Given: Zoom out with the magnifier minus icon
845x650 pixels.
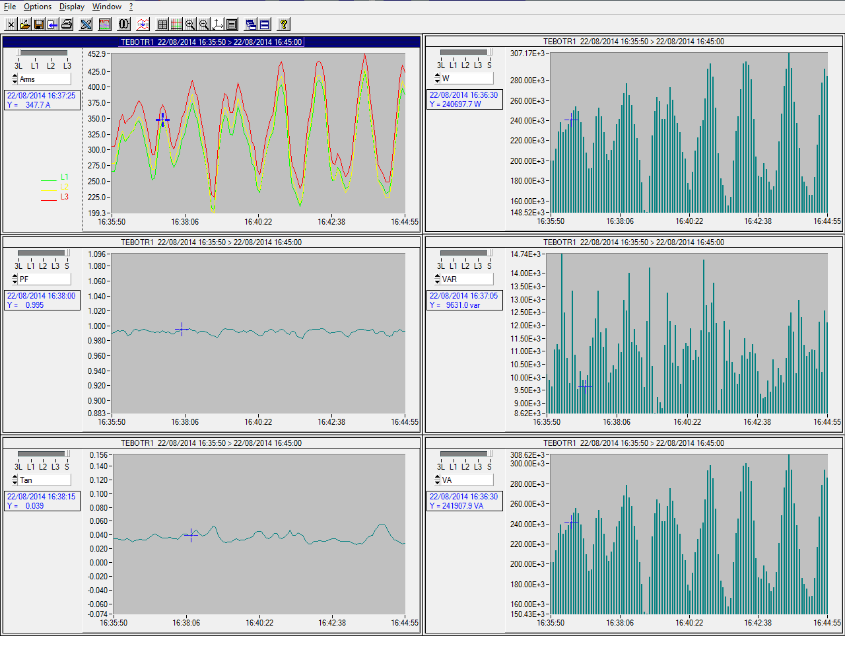Looking at the screenshot, I should pos(204,24).
